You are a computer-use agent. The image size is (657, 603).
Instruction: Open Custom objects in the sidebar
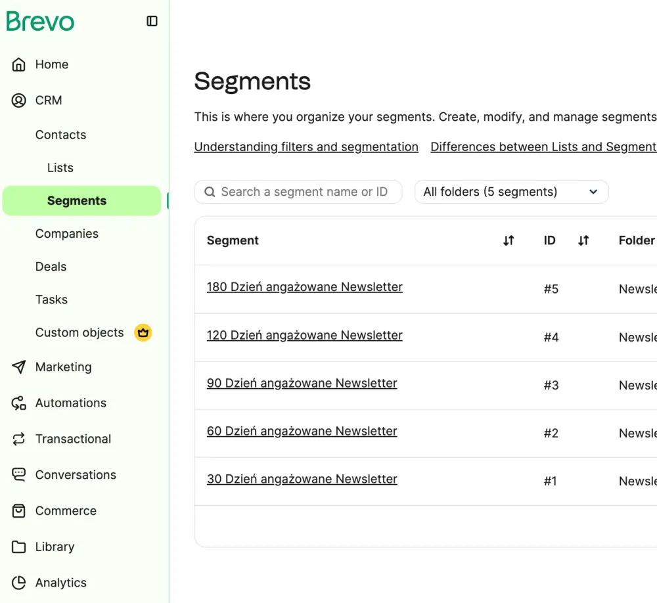tap(79, 333)
